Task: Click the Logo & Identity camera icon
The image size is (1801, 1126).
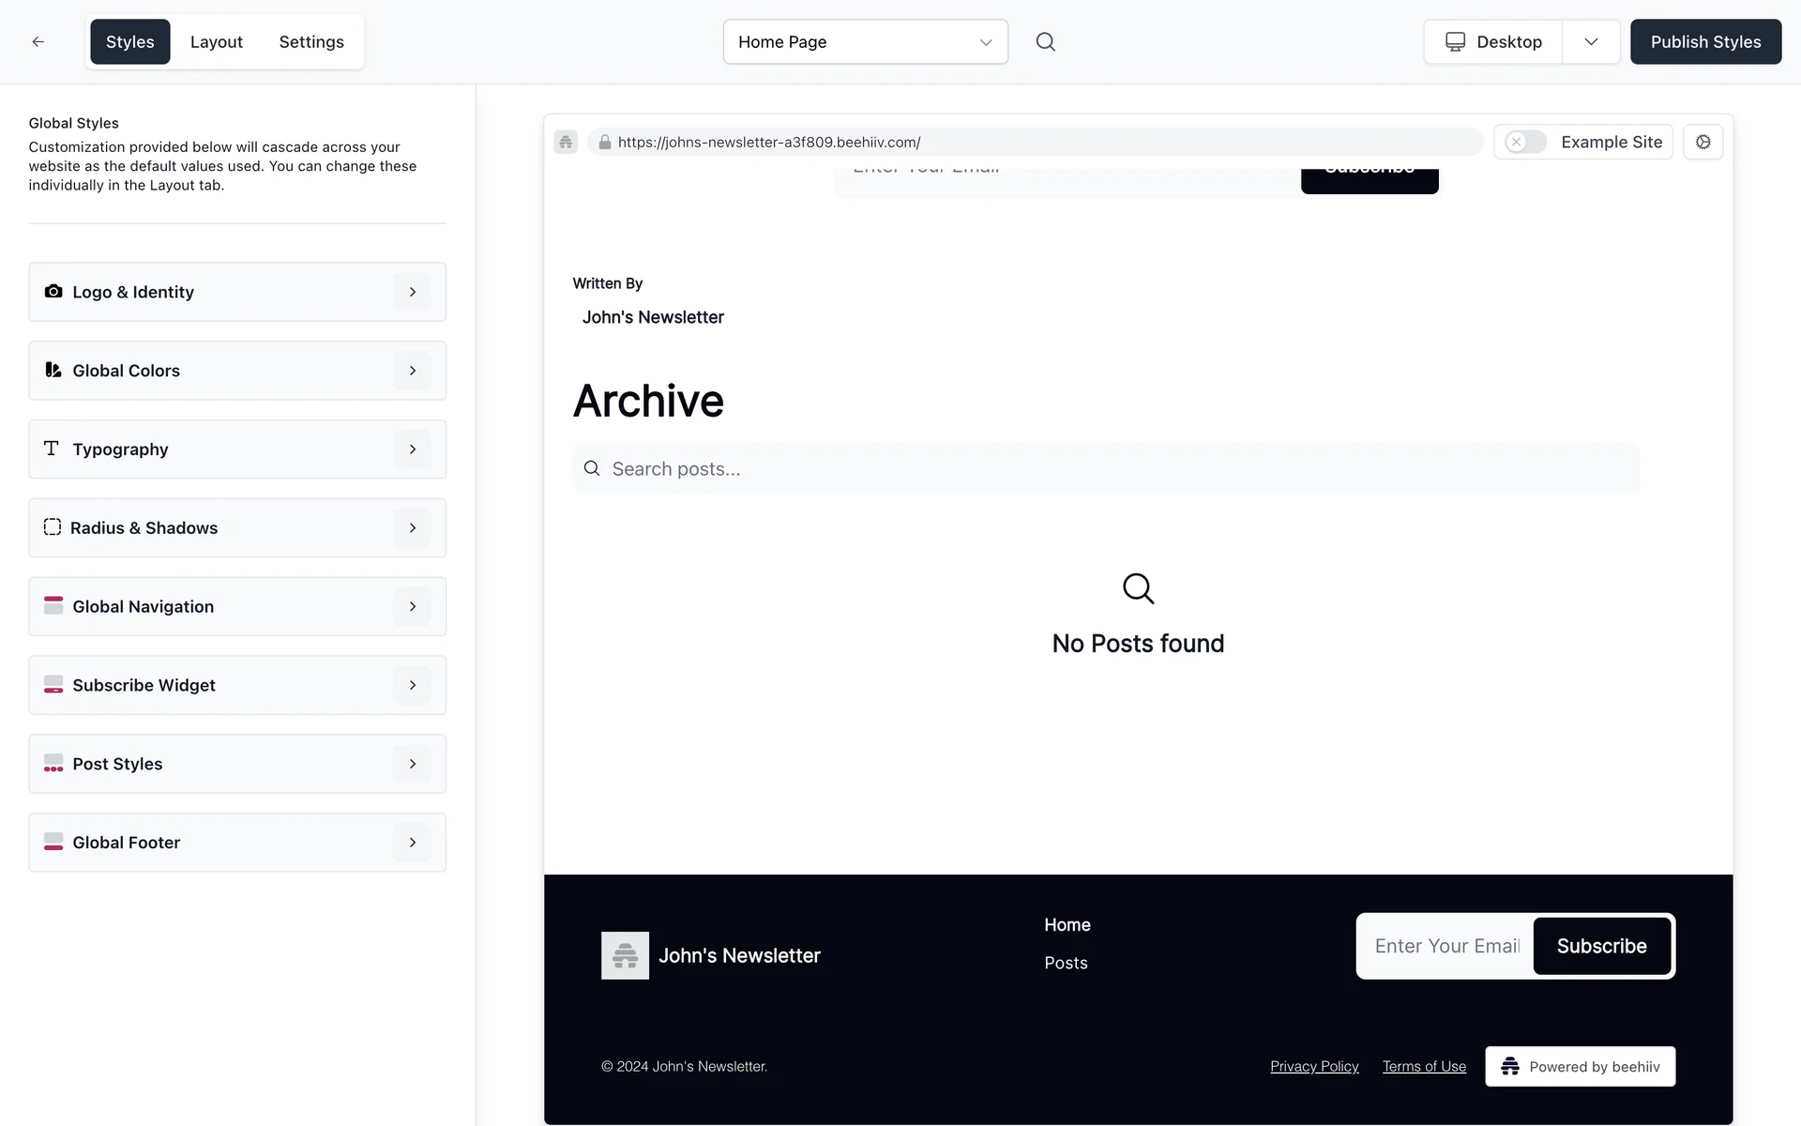Action: (53, 292)
